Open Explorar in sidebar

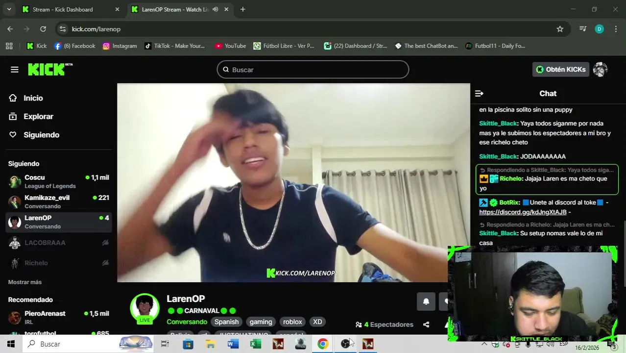(31, 116)
